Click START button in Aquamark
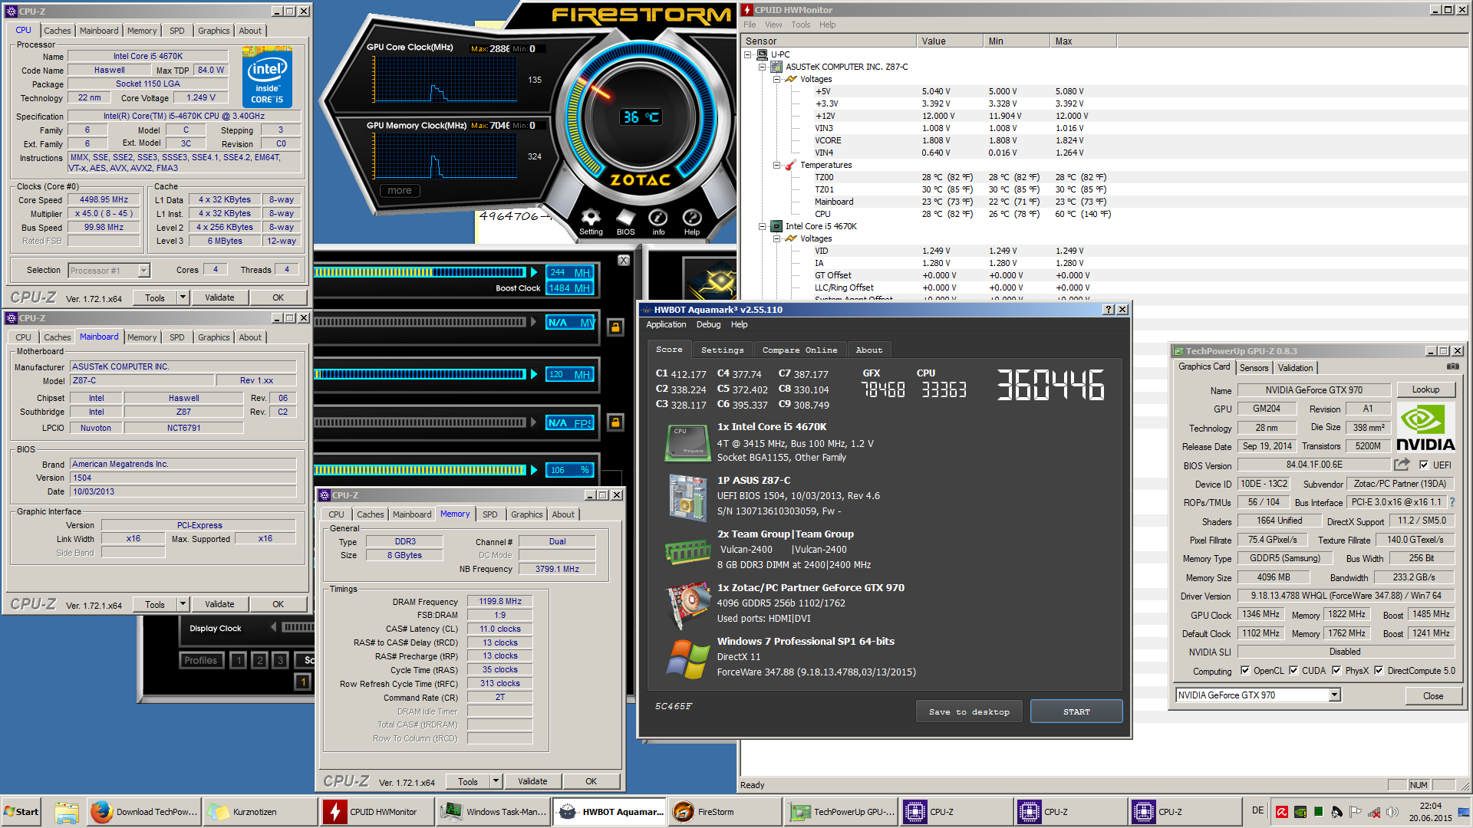The height and width of the screenshot is (828, 1473). (1076, 711)
